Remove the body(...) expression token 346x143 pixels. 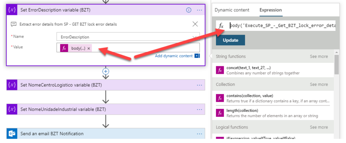(89, 48)
